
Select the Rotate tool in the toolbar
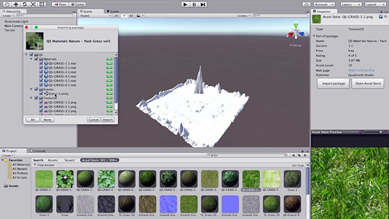tap(25, 4)
